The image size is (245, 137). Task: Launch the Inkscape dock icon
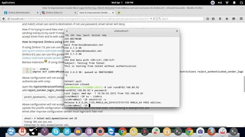[x=33, y=131]
